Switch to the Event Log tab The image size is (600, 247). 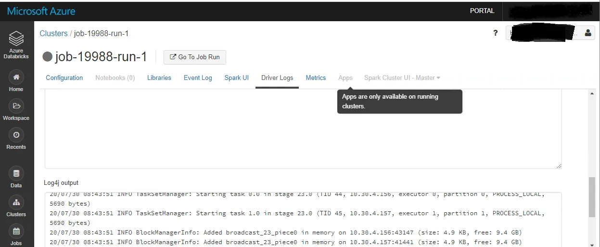tap(198, 78)
